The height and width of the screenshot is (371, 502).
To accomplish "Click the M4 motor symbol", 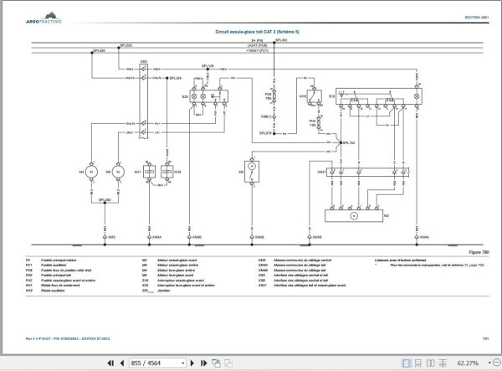I will coord(91,172).
